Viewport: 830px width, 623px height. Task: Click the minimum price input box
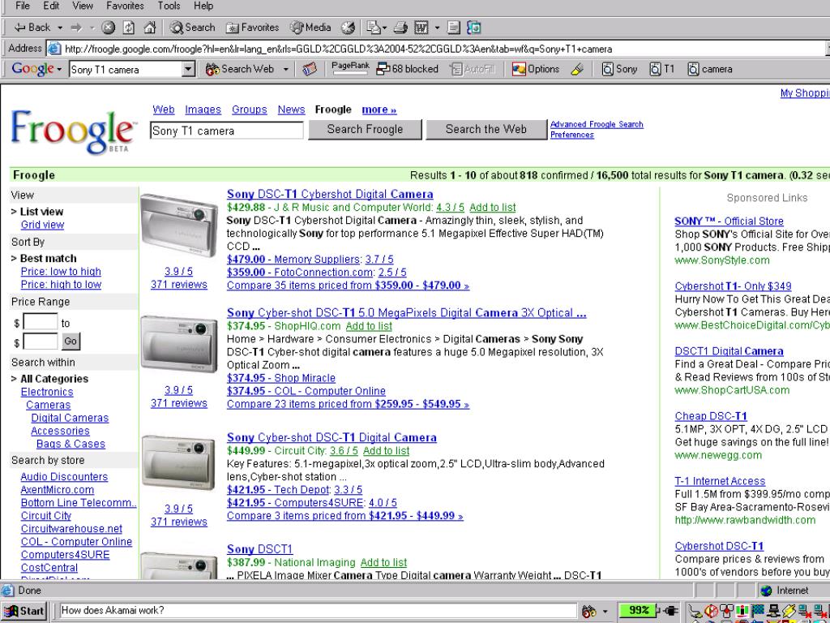pyautogui.click(x=41, y=322)
